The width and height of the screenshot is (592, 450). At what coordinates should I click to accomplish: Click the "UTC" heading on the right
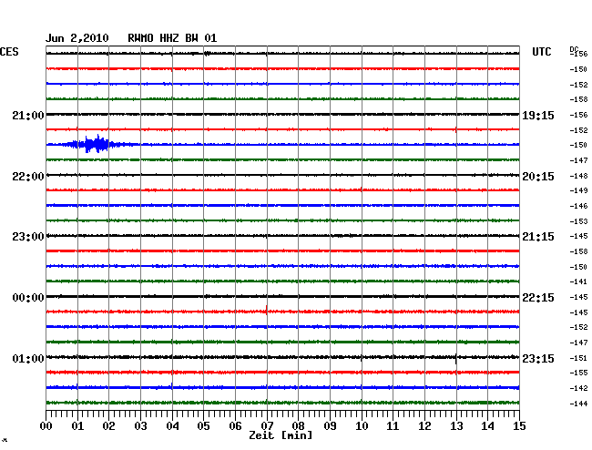(x=541, y=52)
